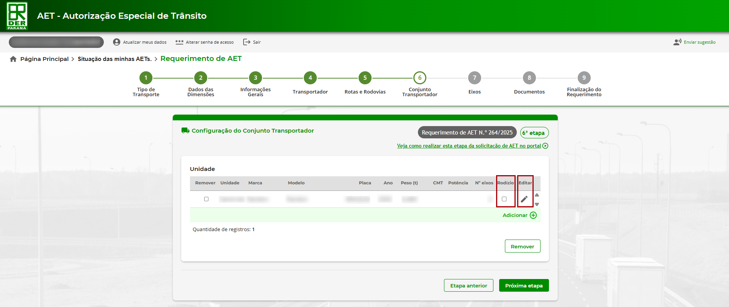Click the Nº eixos column header

(x=484, y=183)
